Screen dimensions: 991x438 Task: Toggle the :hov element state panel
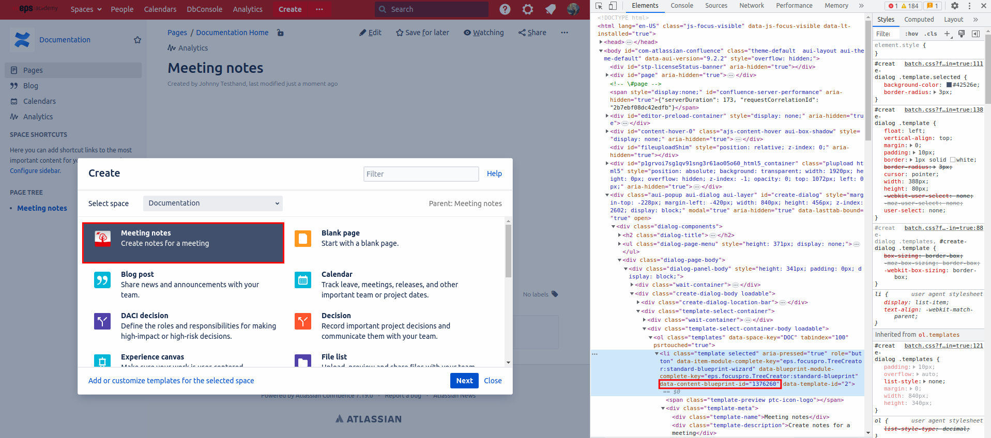pyautogui.click(x=911, y=34)
